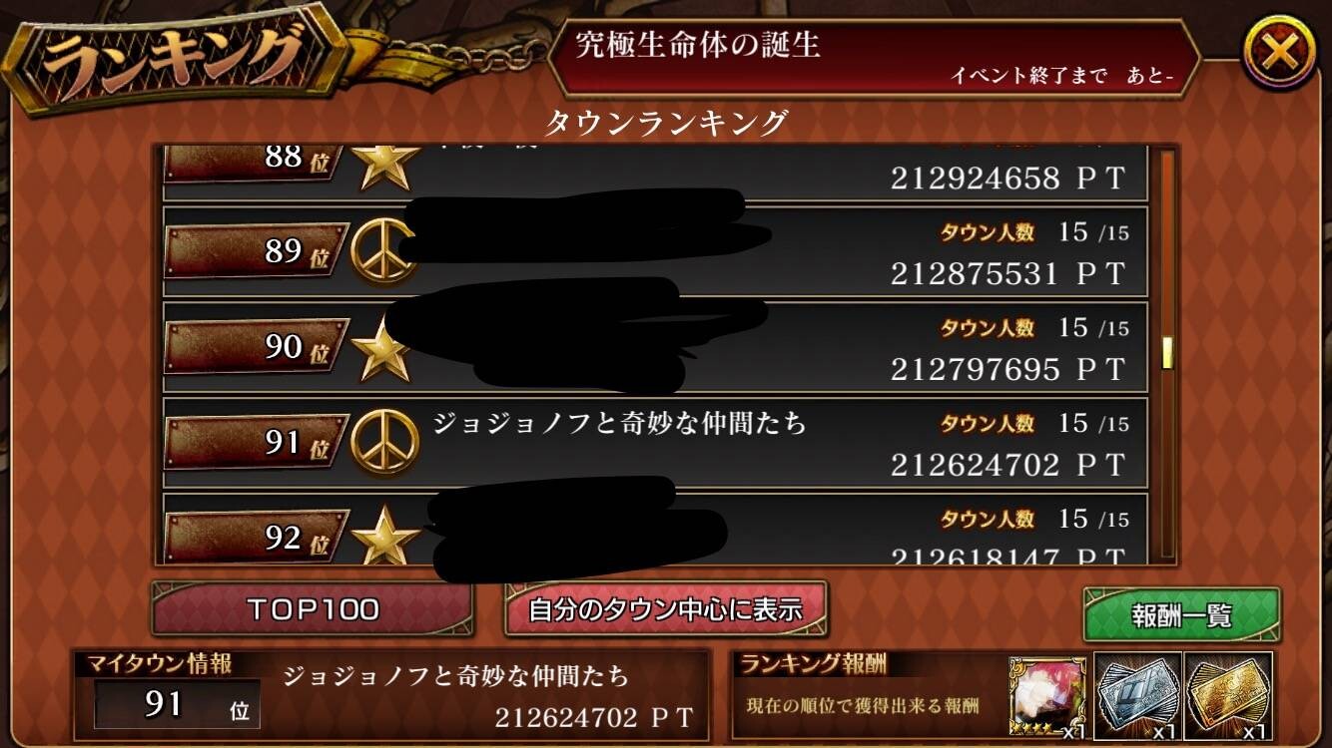
Task: Tap the star emblem of rank 92
Action: (x=384, y=537)
